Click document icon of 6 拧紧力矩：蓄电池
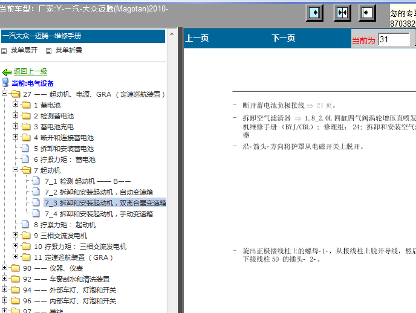Image resolution: width=416 pixels, height=313 pixels. [x=25, y=159]
